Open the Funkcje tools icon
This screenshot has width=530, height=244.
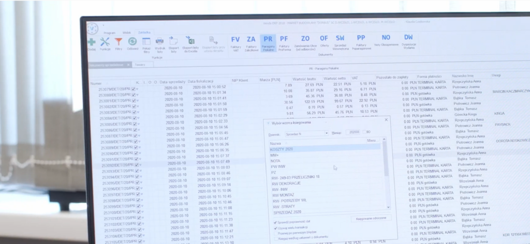(x=105, y=42)
